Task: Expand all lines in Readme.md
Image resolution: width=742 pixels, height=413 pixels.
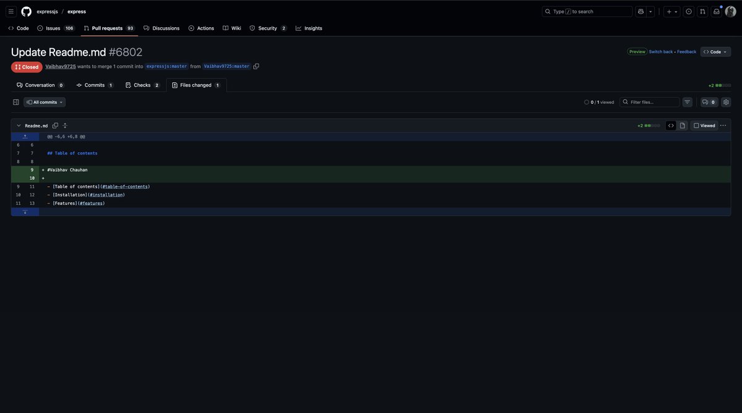Action: pyautogui.click(x=65, y=126)
